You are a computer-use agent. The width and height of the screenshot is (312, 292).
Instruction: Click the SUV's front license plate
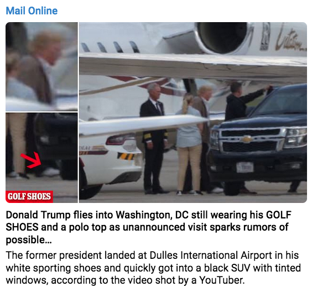pos(245,167)
